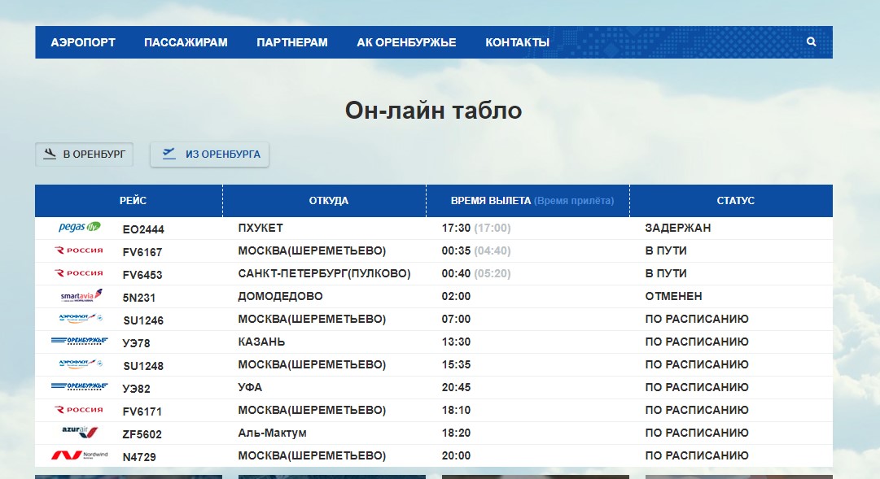Click the 18:20 departure time
This screenshot has width=880, height=479.
(x=456, y=433)
